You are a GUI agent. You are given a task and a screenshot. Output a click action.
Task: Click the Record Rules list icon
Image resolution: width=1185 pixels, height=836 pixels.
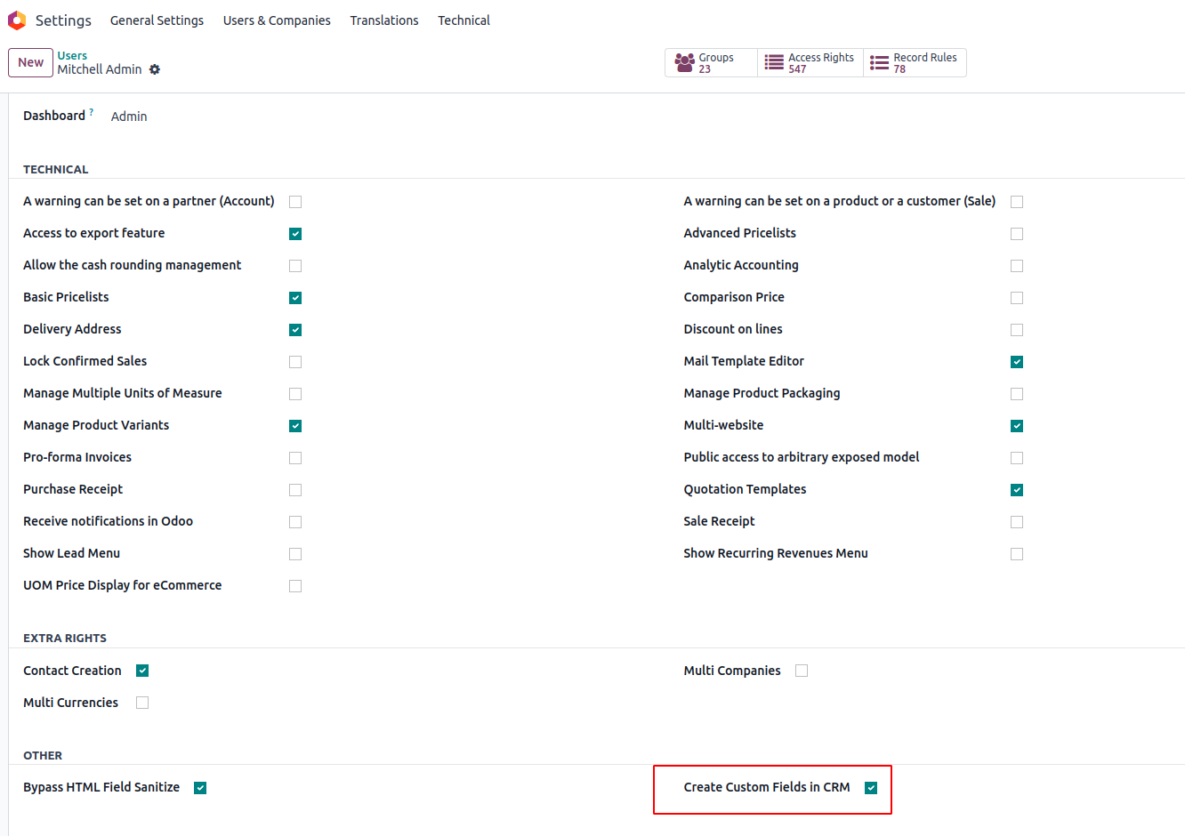point(879,62)
